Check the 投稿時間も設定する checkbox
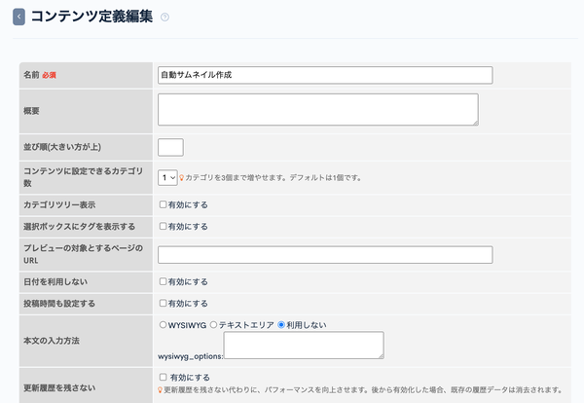Viewport: 584px width, 403px height. (163, 303)
